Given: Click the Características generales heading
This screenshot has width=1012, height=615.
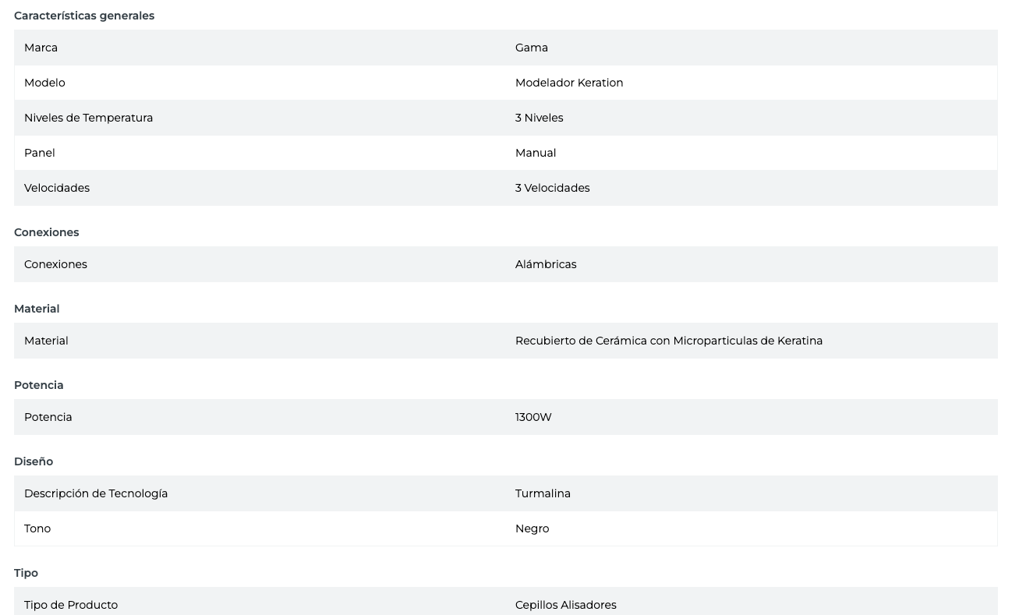Looking at the screenshot, I should click(x=84, y=16).
